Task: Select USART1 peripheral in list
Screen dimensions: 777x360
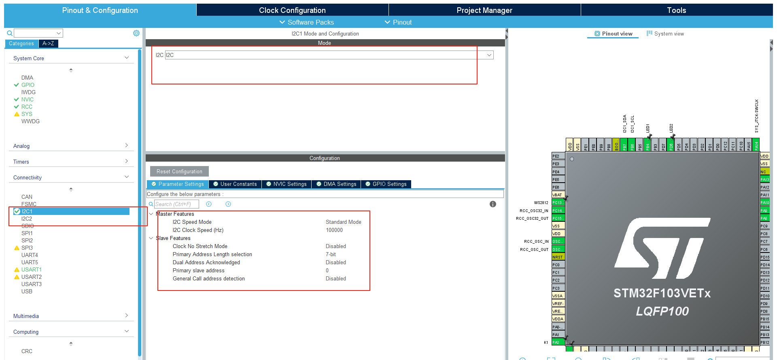Action: click(32, 269)
